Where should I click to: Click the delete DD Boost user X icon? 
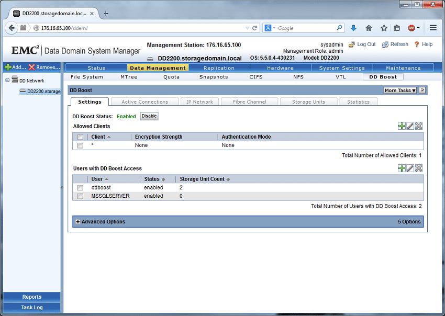point(419,168)
